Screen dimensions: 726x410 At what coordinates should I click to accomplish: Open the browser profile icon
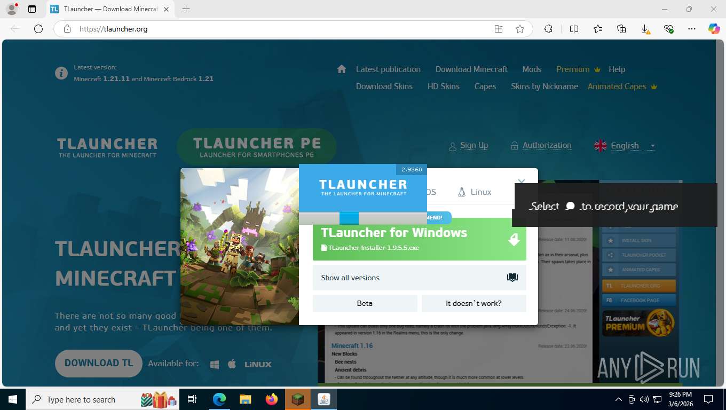pos(11,9)
